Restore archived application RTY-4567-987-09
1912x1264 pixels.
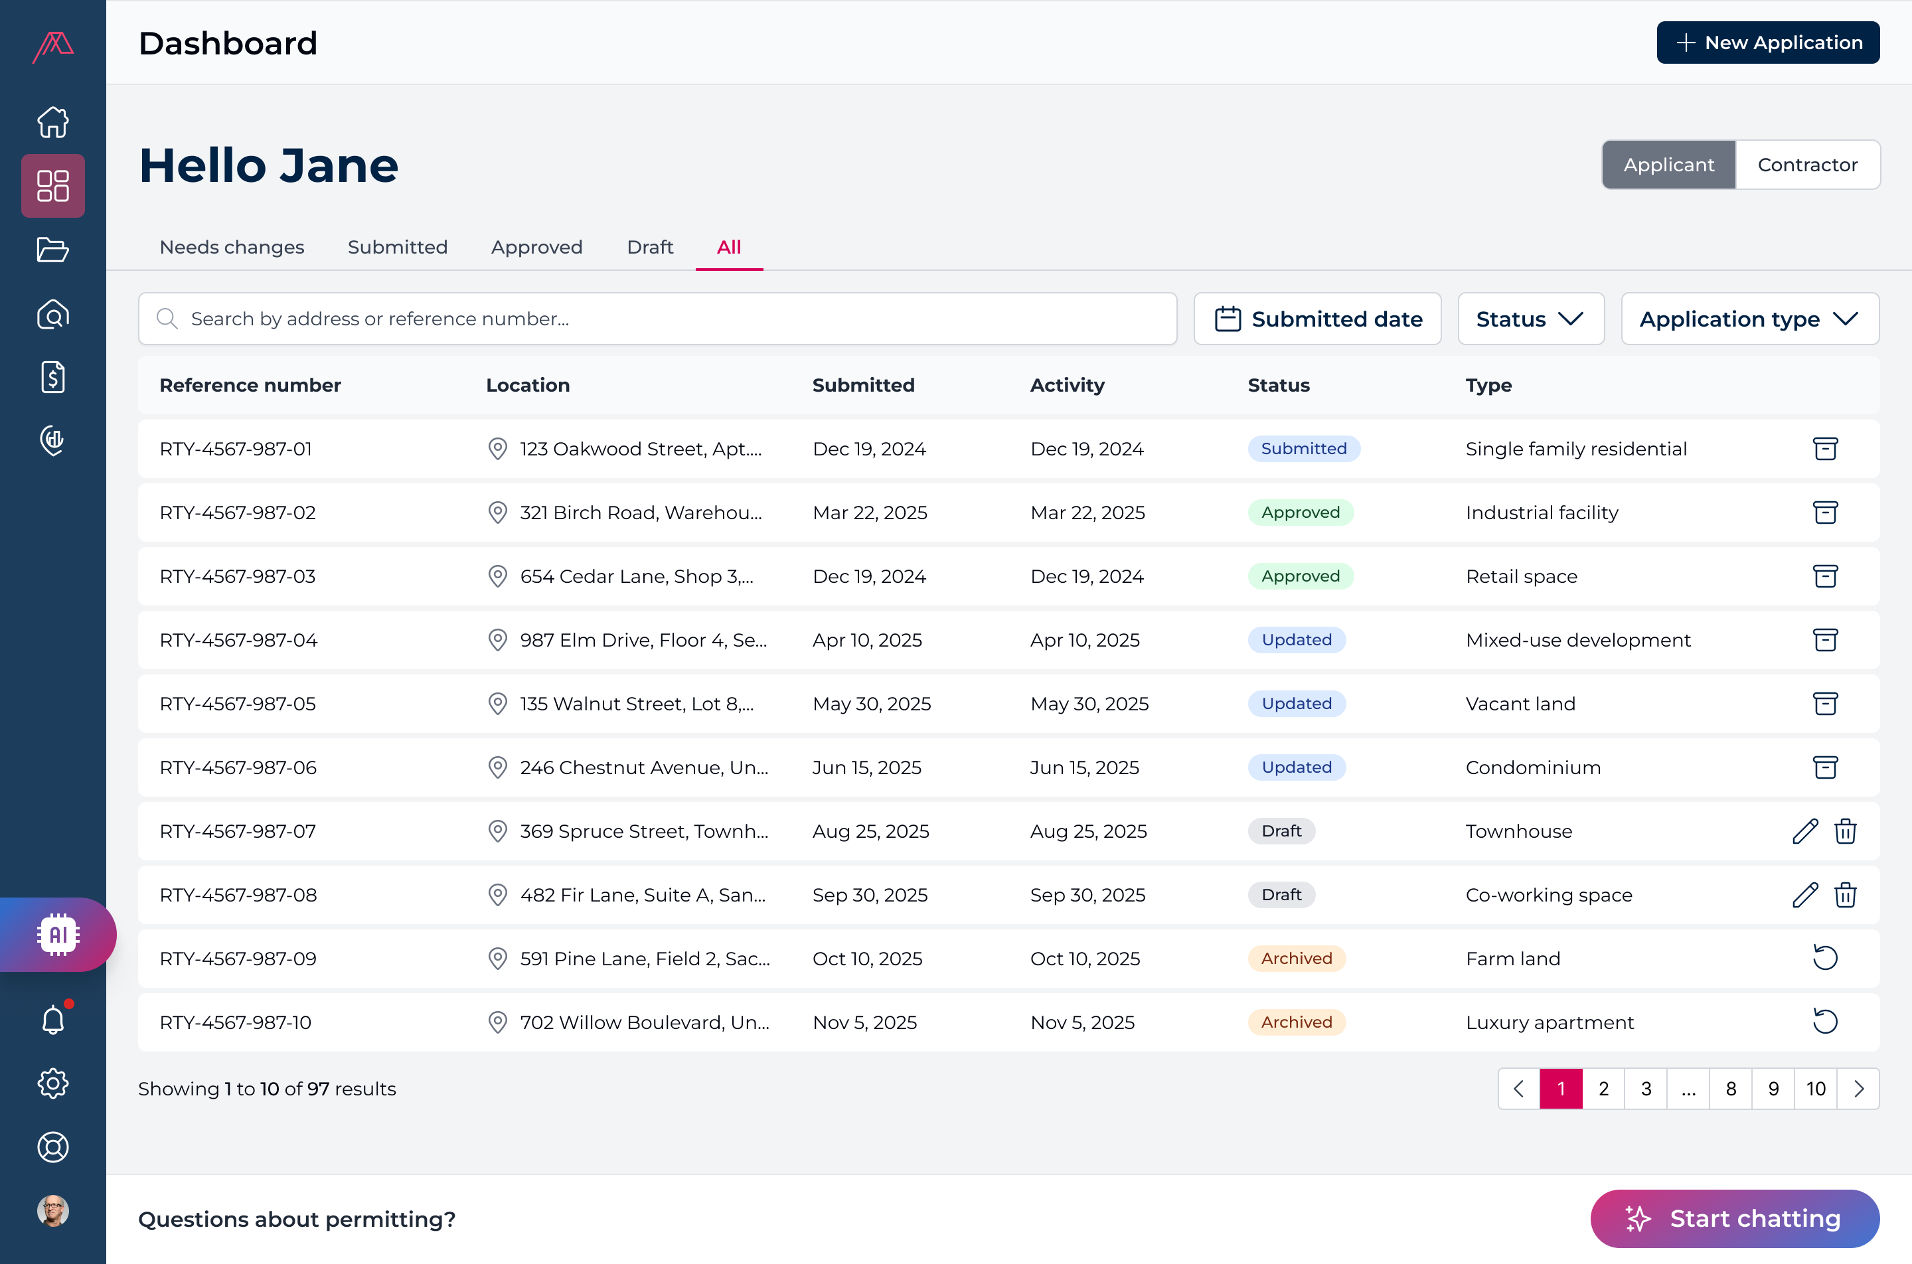click(1825, 959)
